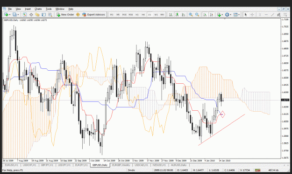Click the Indicators list icon
This screenshot has height=174, width=292.
tap(219, 14)
